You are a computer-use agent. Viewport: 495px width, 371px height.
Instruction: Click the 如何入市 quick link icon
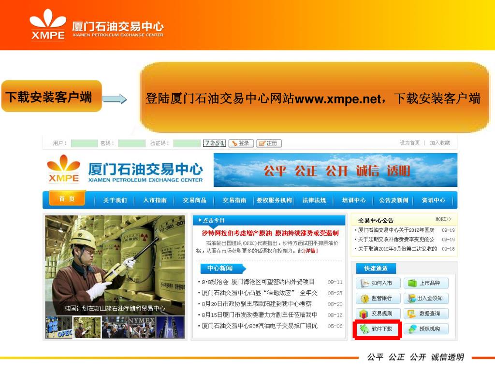pos(365,283)
